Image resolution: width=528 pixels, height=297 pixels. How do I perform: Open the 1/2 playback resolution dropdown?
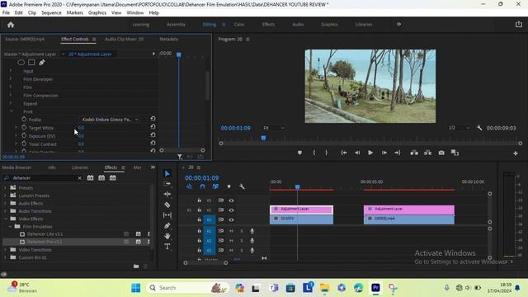point(460,128)
